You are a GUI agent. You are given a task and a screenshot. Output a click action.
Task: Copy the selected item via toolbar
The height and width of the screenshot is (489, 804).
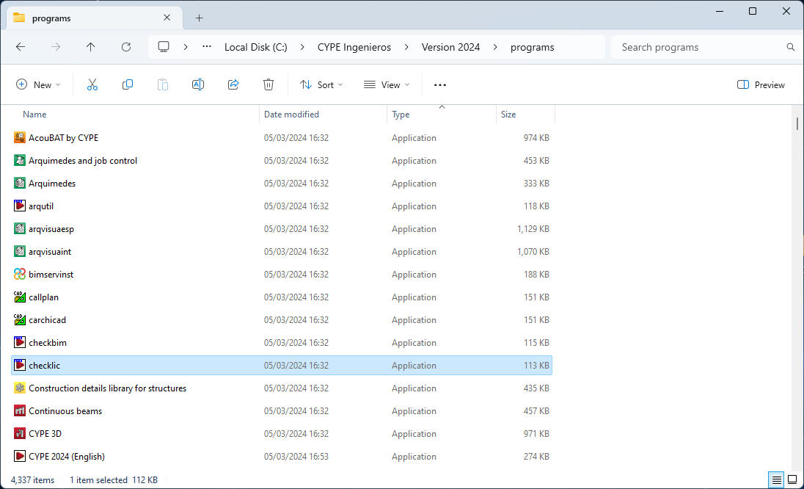pos(128,84)
